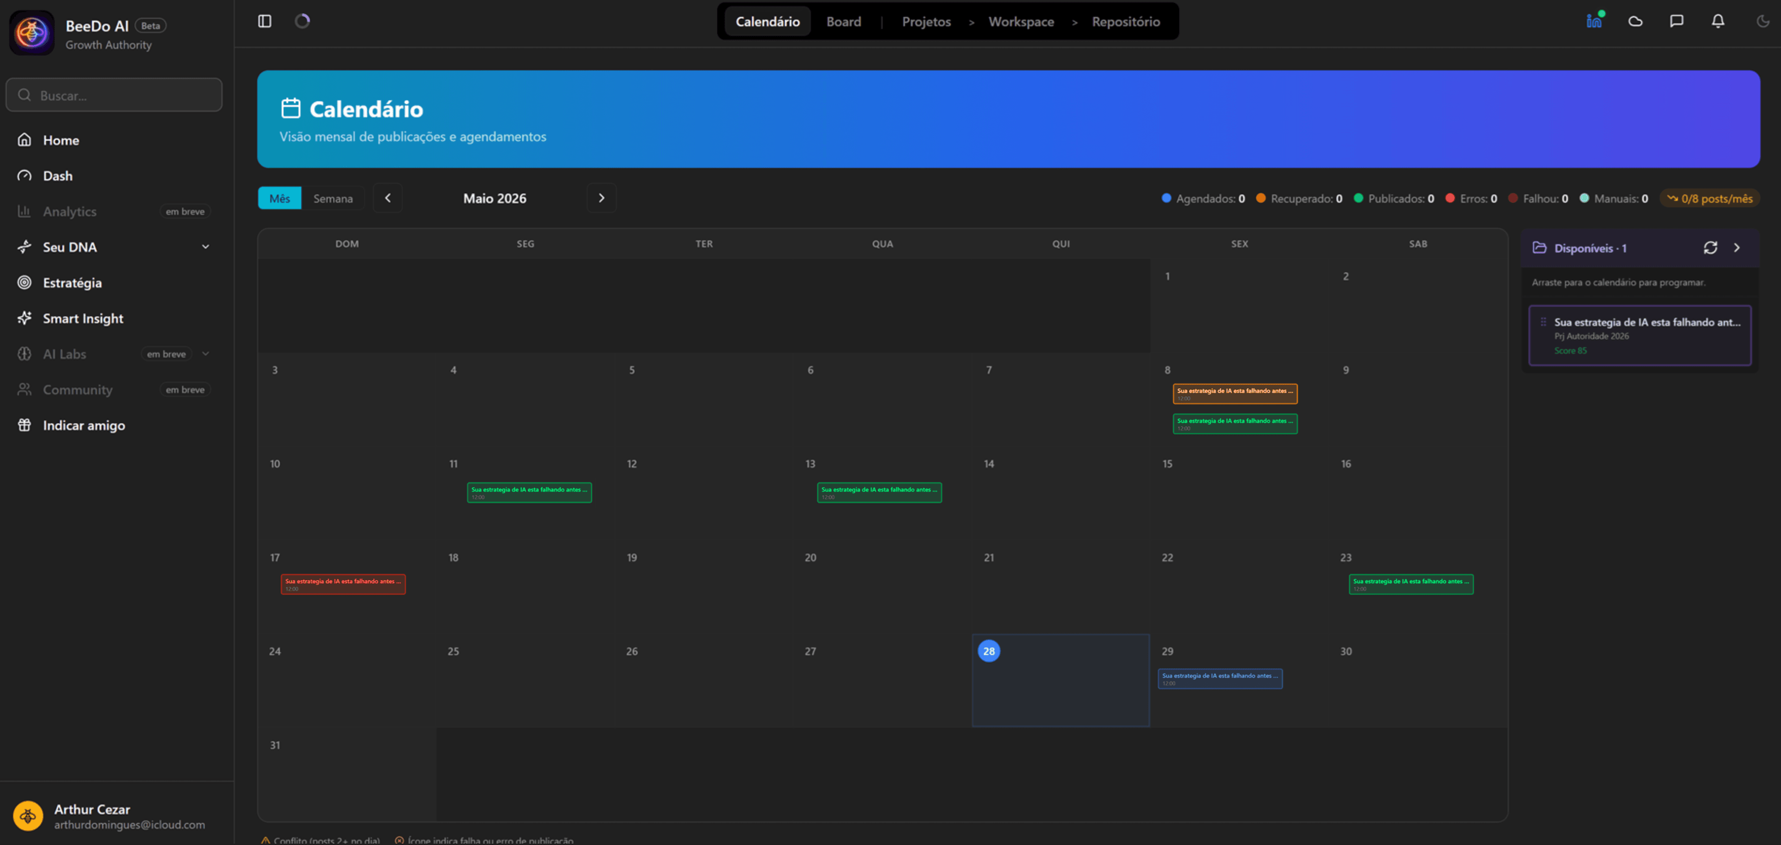Open the green post on May 23
Image resolution: width=1781 pixels, height=845 pixels.
(1410, 584)
